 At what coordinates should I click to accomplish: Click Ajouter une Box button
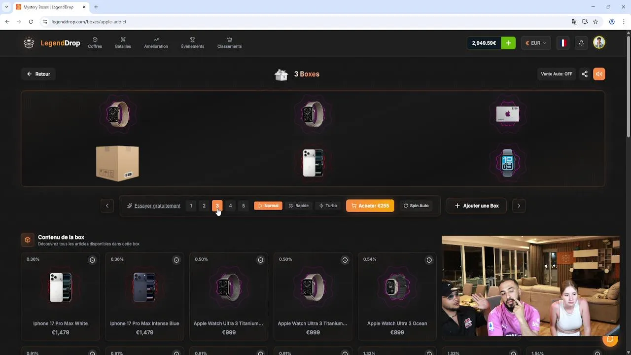tap(477, 206)
